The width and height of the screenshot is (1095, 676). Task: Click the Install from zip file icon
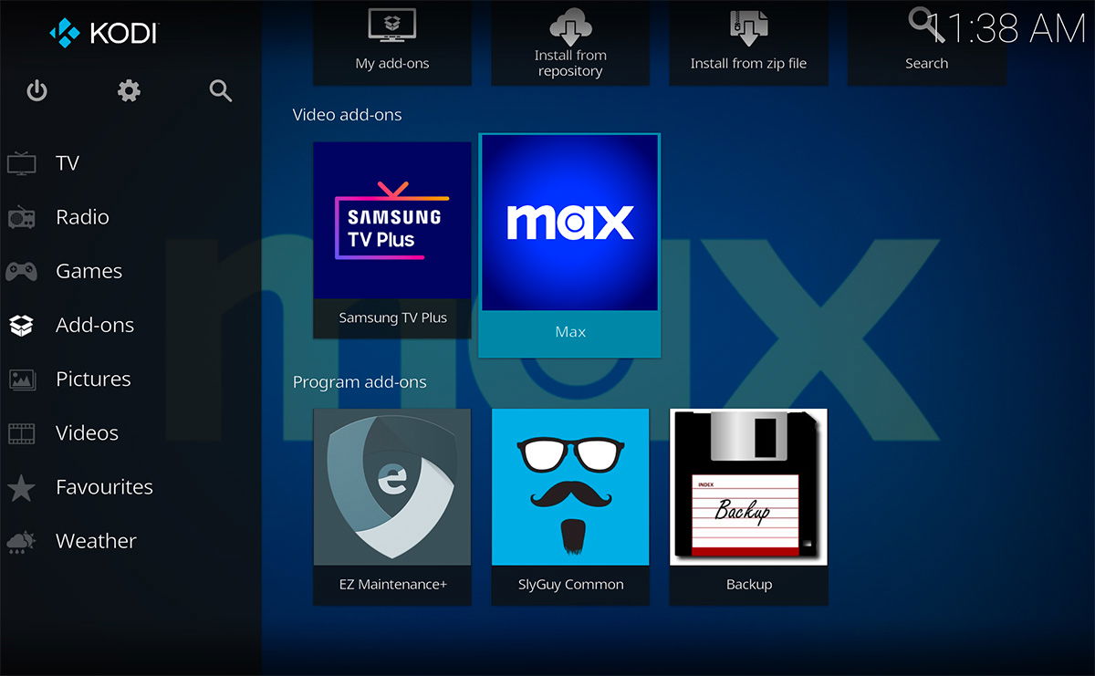[x=748, y=26]
